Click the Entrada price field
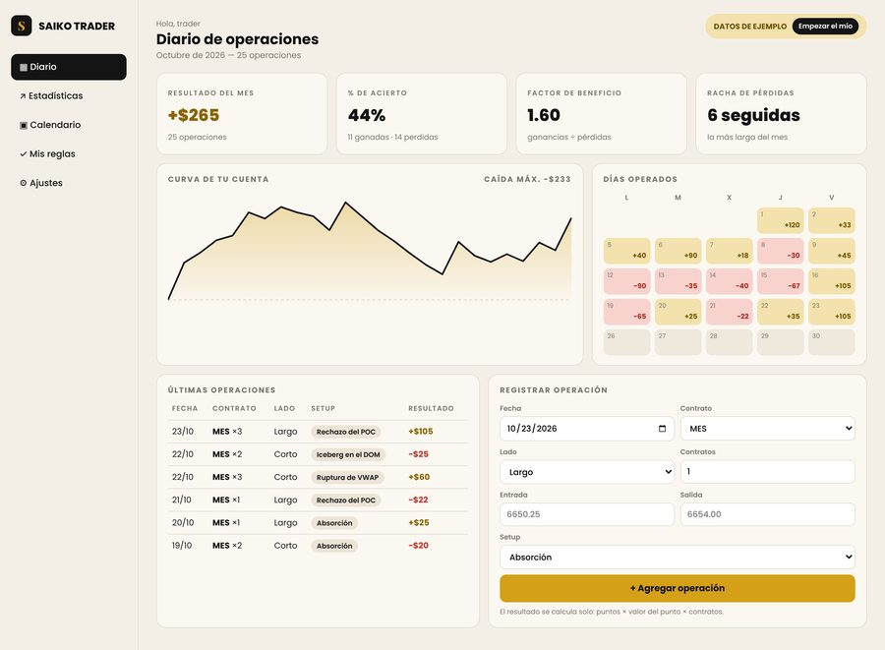This screenshot has width=885, height=650. [x=587, y=514]
